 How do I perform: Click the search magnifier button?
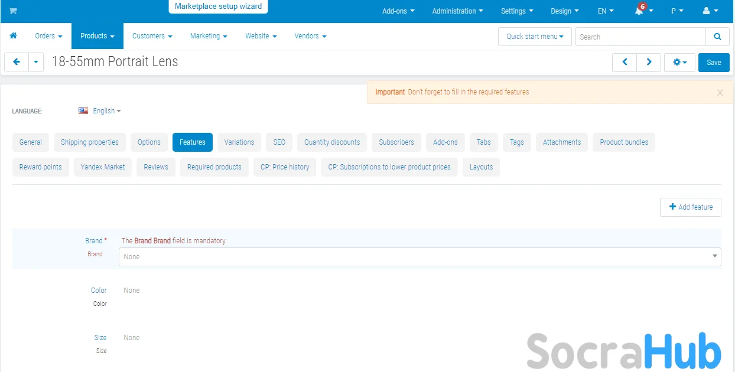pos(717,37)
